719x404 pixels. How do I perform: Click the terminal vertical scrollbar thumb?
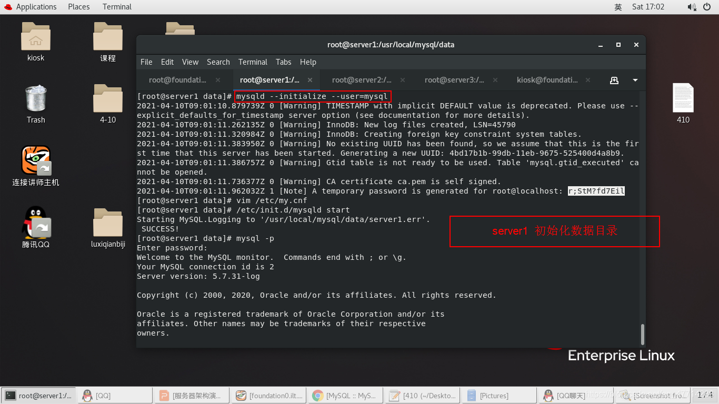(x=642, y=335)
